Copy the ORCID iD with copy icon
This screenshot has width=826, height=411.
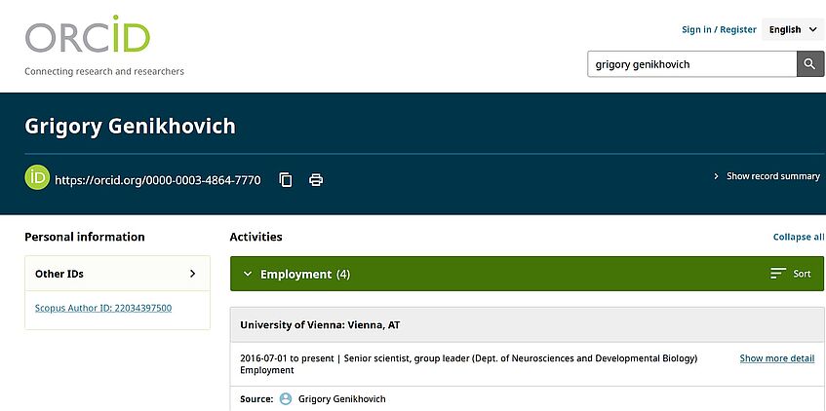pyautogui.click(x=286, y=179)
